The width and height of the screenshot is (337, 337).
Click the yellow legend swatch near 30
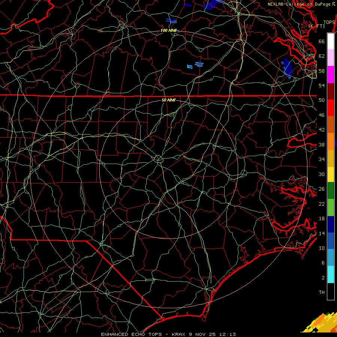[331, 174]
